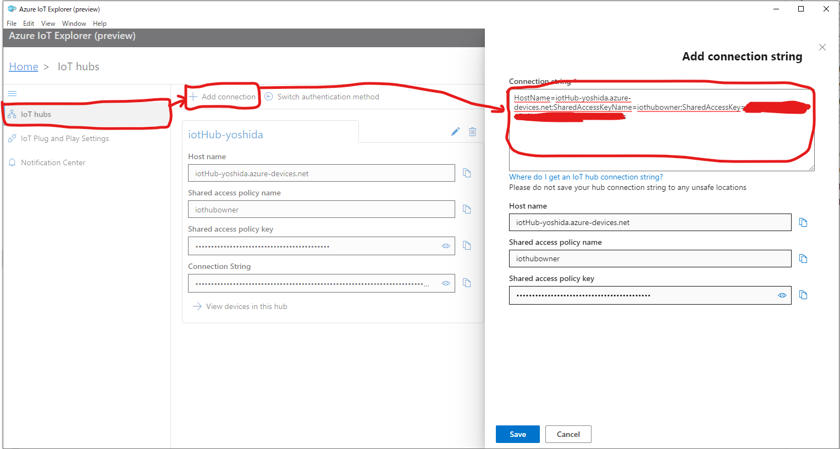Copy Shared access policy name in hub card
The height and width of the screenshot is (449, 840).
click(x=467, y=209)
